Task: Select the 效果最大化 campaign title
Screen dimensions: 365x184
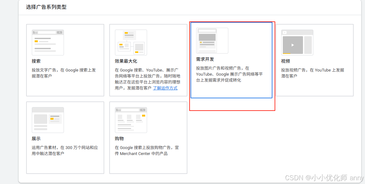Action: click(x=126, y=61)
